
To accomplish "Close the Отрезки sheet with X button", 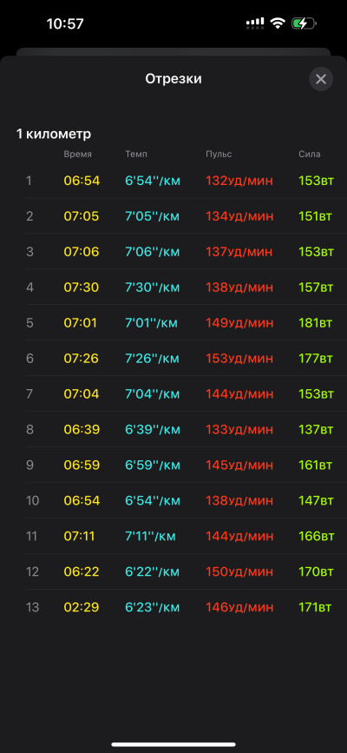I will pyautogui.click(x=321, y=79).
